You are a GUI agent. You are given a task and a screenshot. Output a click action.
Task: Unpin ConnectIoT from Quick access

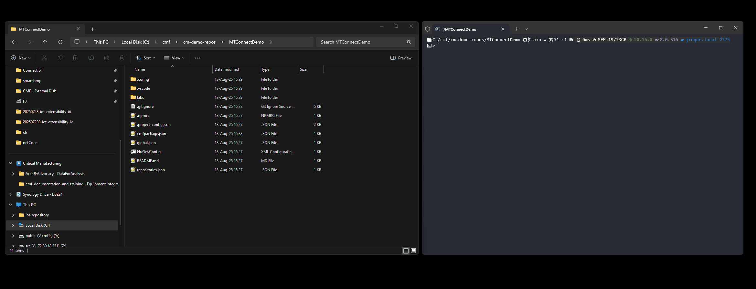coord(115,70)
